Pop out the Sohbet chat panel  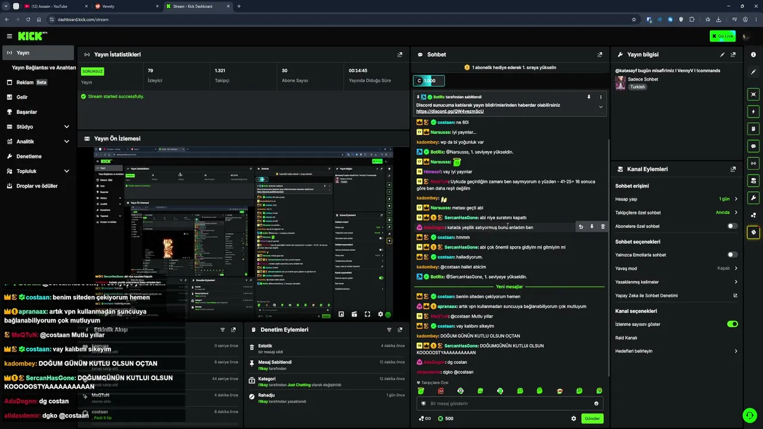[x=600, y=54]
